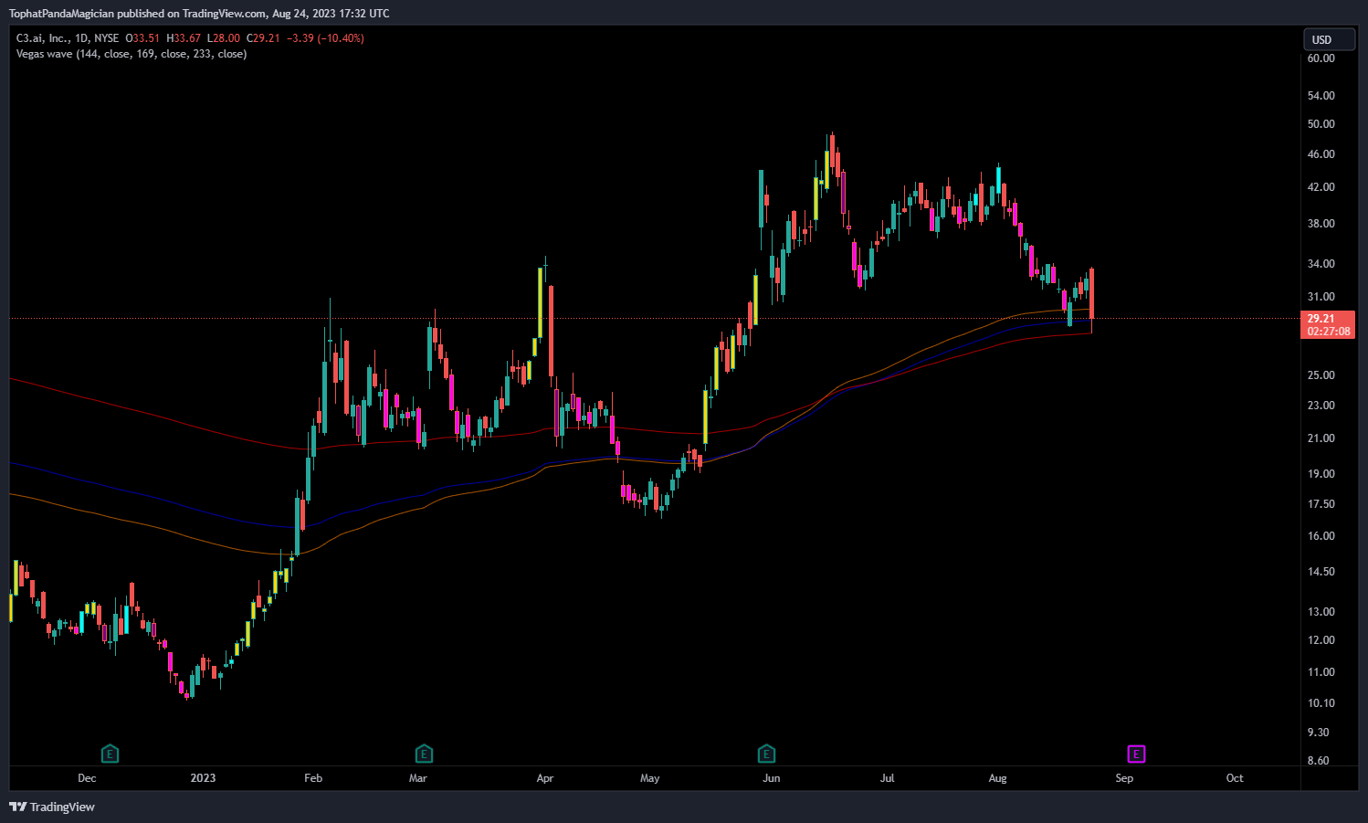Click the C3.ai, Inc. symbol title
The width and height of the screenshot is (1368, 823).
(43, 38)
